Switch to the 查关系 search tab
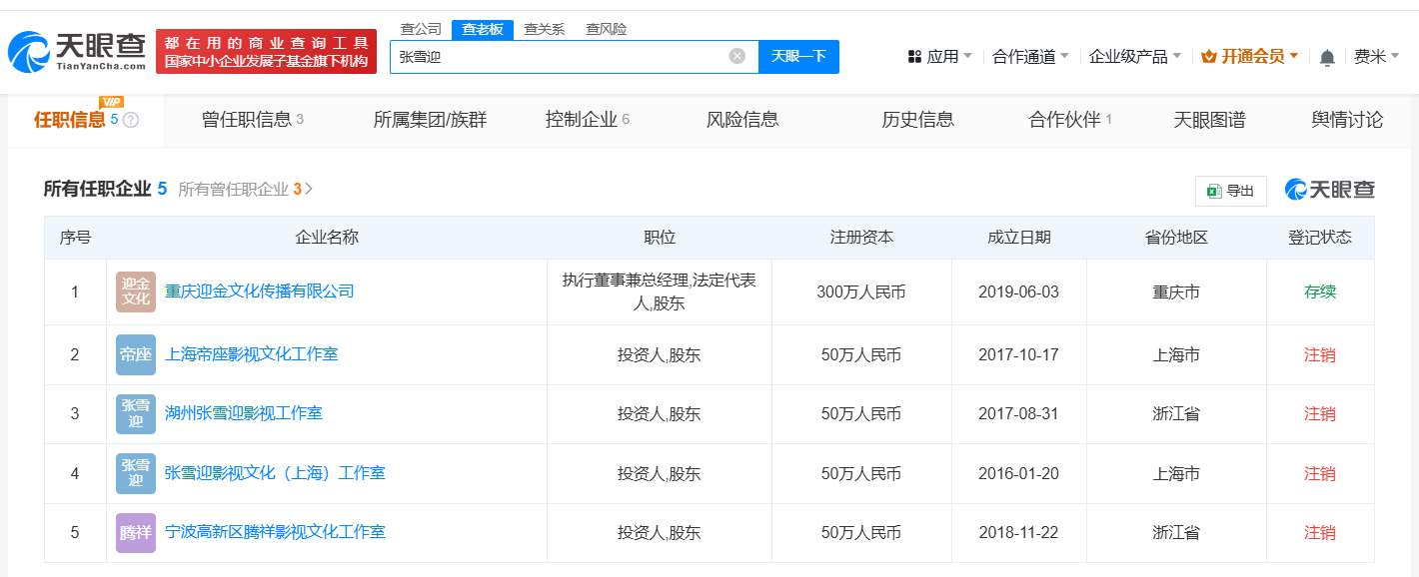Viewport: 1419px width, 577px height. [544, 29]
